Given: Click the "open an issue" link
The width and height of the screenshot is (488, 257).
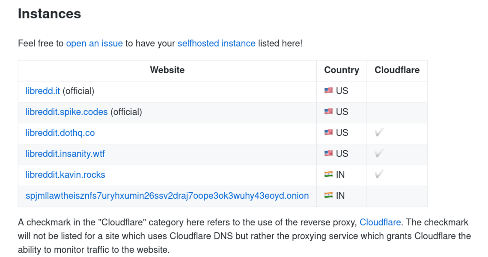Looking at the screenshot, I should click(94, 43).
